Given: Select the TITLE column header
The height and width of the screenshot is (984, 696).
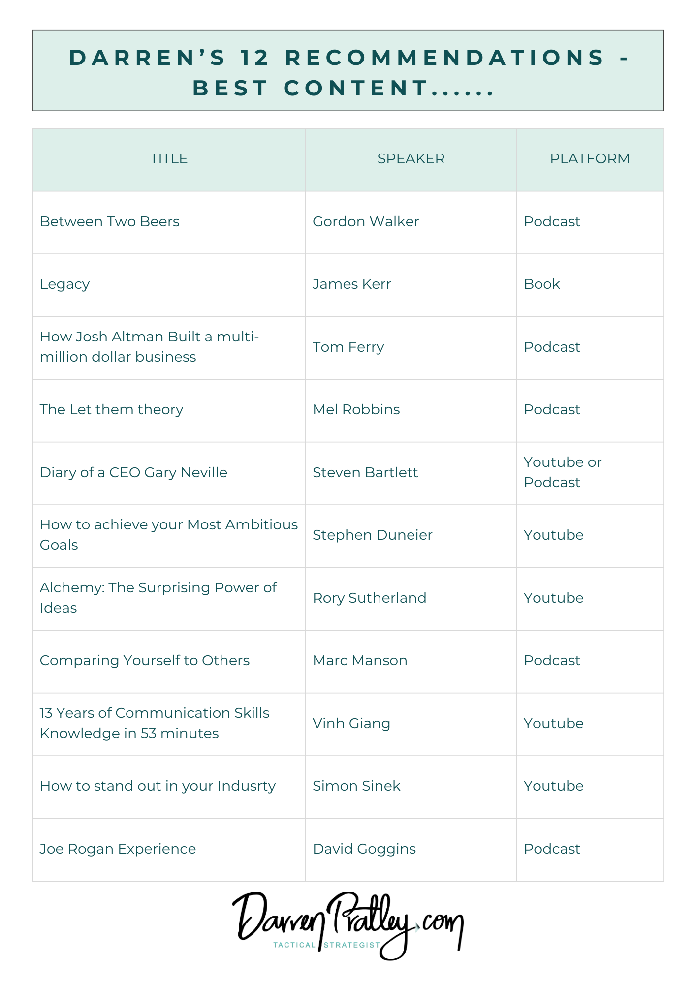Looking at the screenshot, I should tap(169, 159).
